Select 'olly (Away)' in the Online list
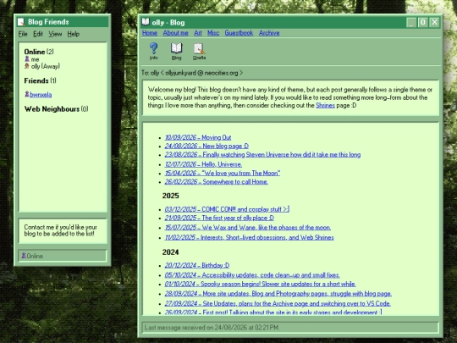Image resolution: width=457 pixels, height=343 pixels. coord(46,66)
